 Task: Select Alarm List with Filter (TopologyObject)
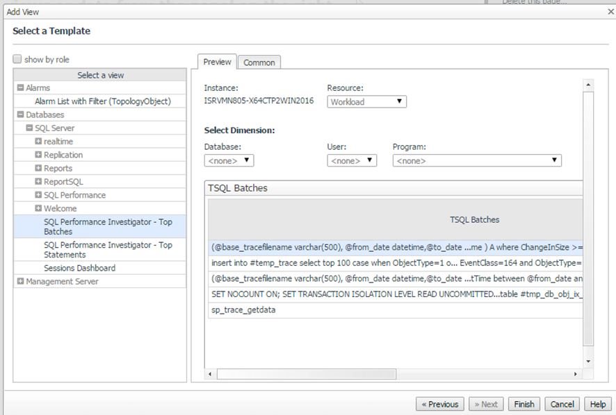click(x=103, y=101)
